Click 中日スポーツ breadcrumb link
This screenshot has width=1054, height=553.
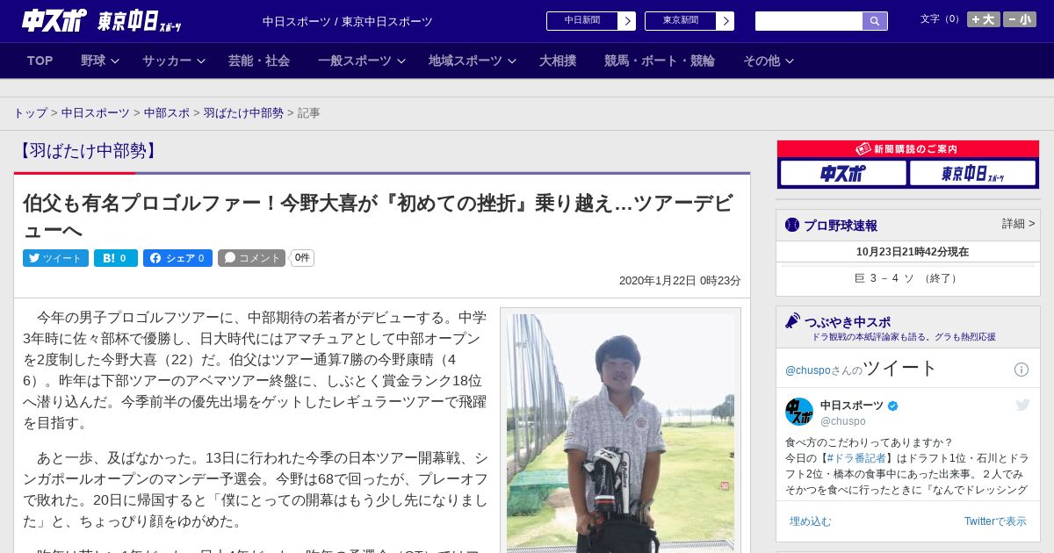pyautogui.click(x=96, y=113)
